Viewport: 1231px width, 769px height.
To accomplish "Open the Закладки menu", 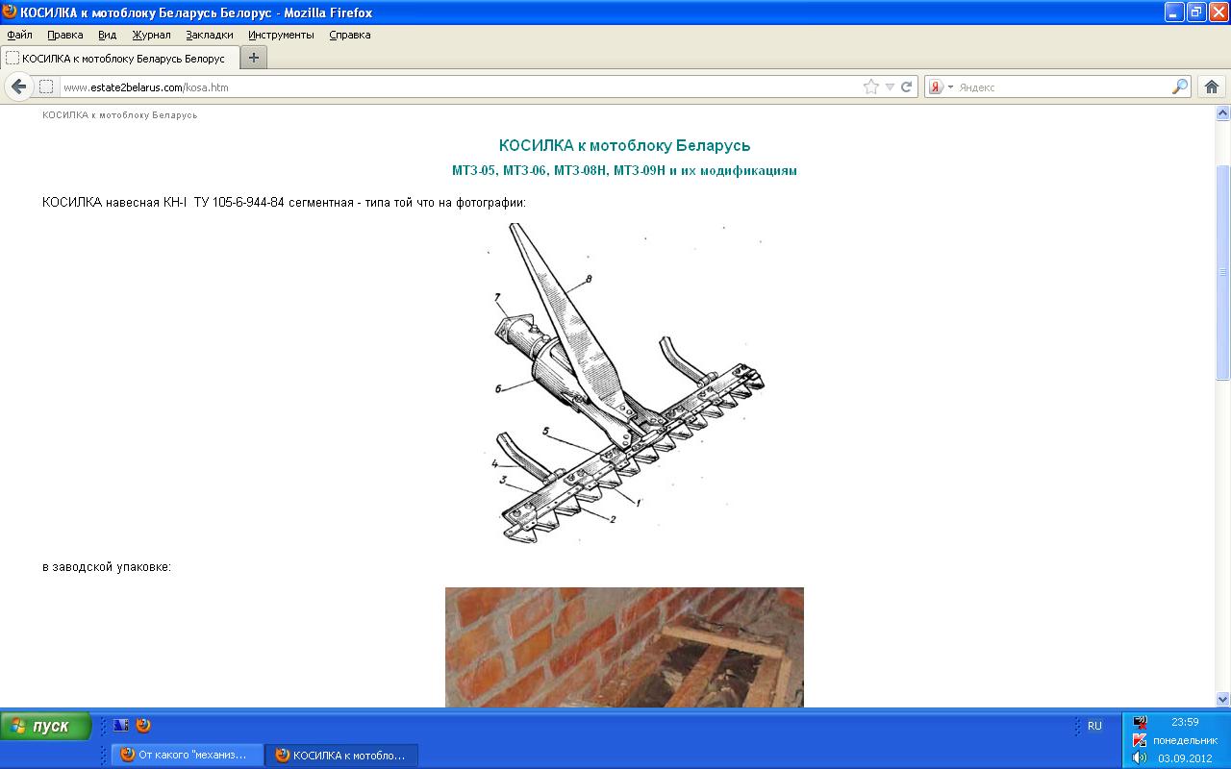I will (209, 35).
